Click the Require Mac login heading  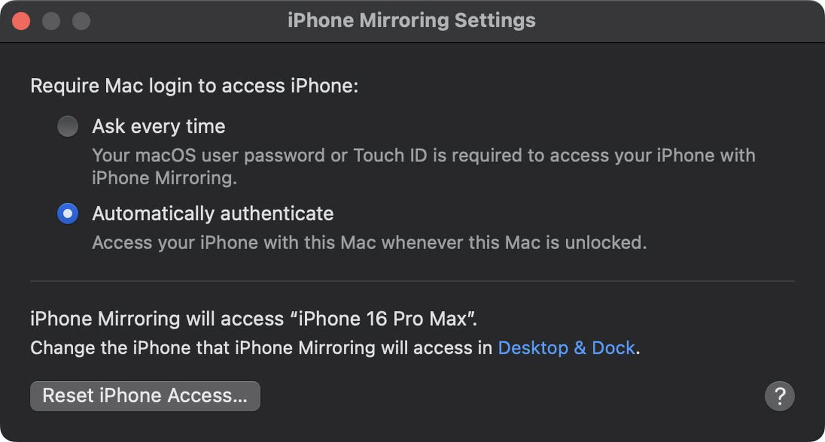[195, 86]
